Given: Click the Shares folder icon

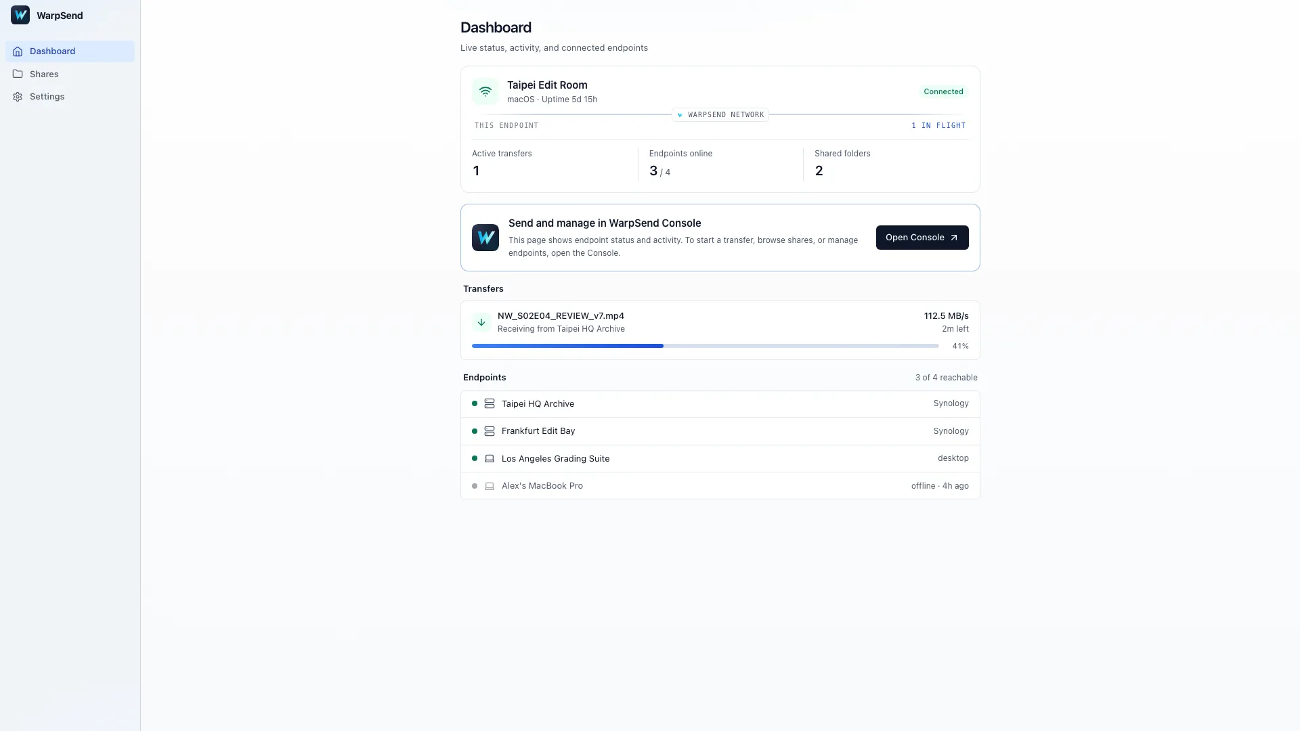Looking at the screenshot, I should (x=18, y=74).
